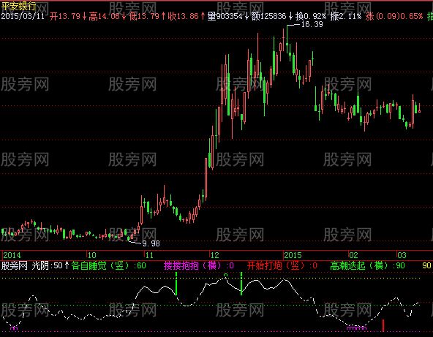433x337 pixels.
Task: Click the turnover rate 换0.92%
Action: (311, 16)
